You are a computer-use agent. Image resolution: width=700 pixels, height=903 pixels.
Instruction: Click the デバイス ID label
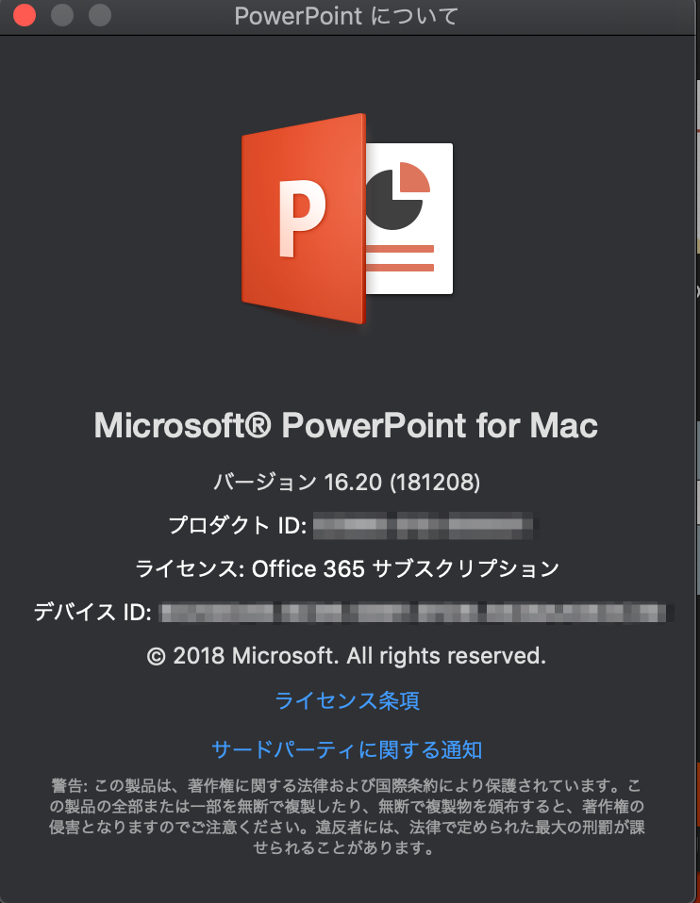(92, 612)
